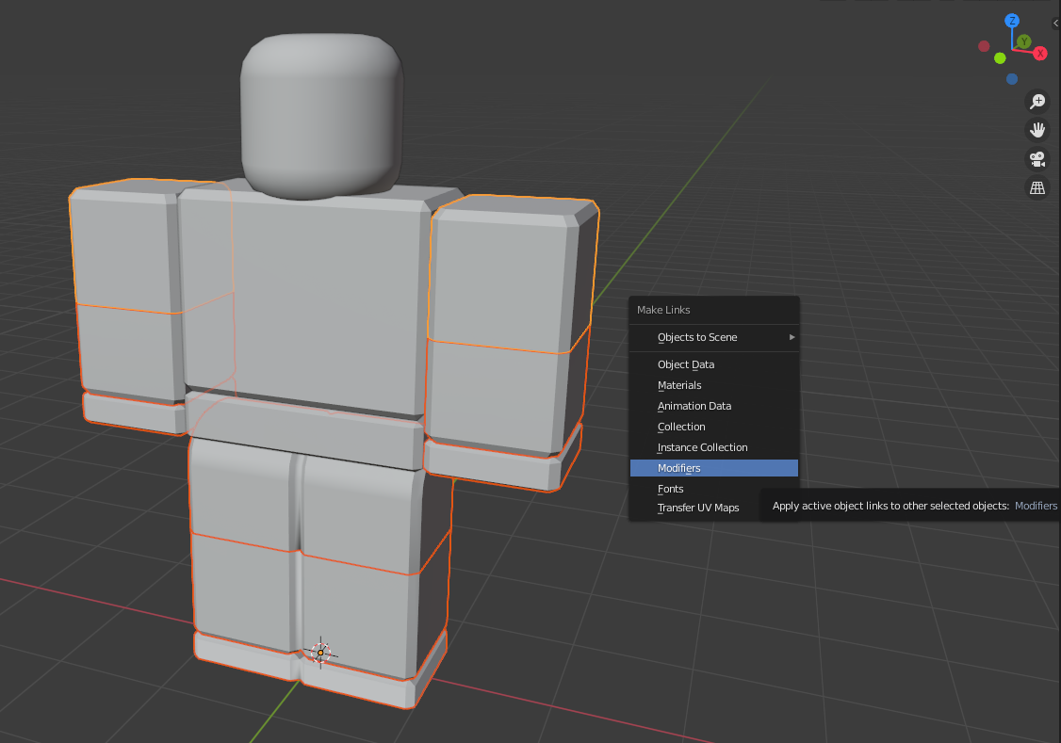Viewport: 1061px width, 743px height.
Task: Click the 3D cursor near the feet
Action: [x=320, y=653]
